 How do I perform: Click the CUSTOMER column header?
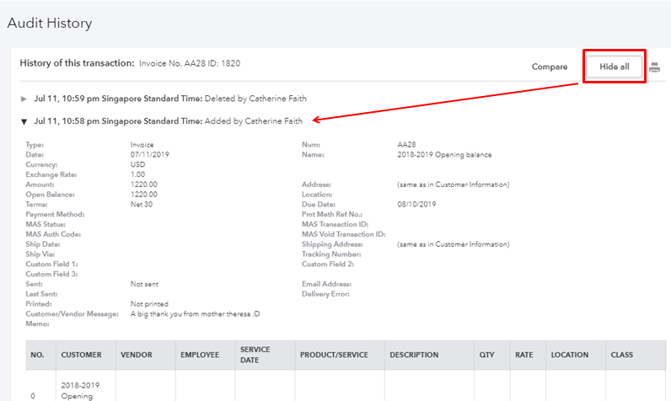[x=82, y=356]
